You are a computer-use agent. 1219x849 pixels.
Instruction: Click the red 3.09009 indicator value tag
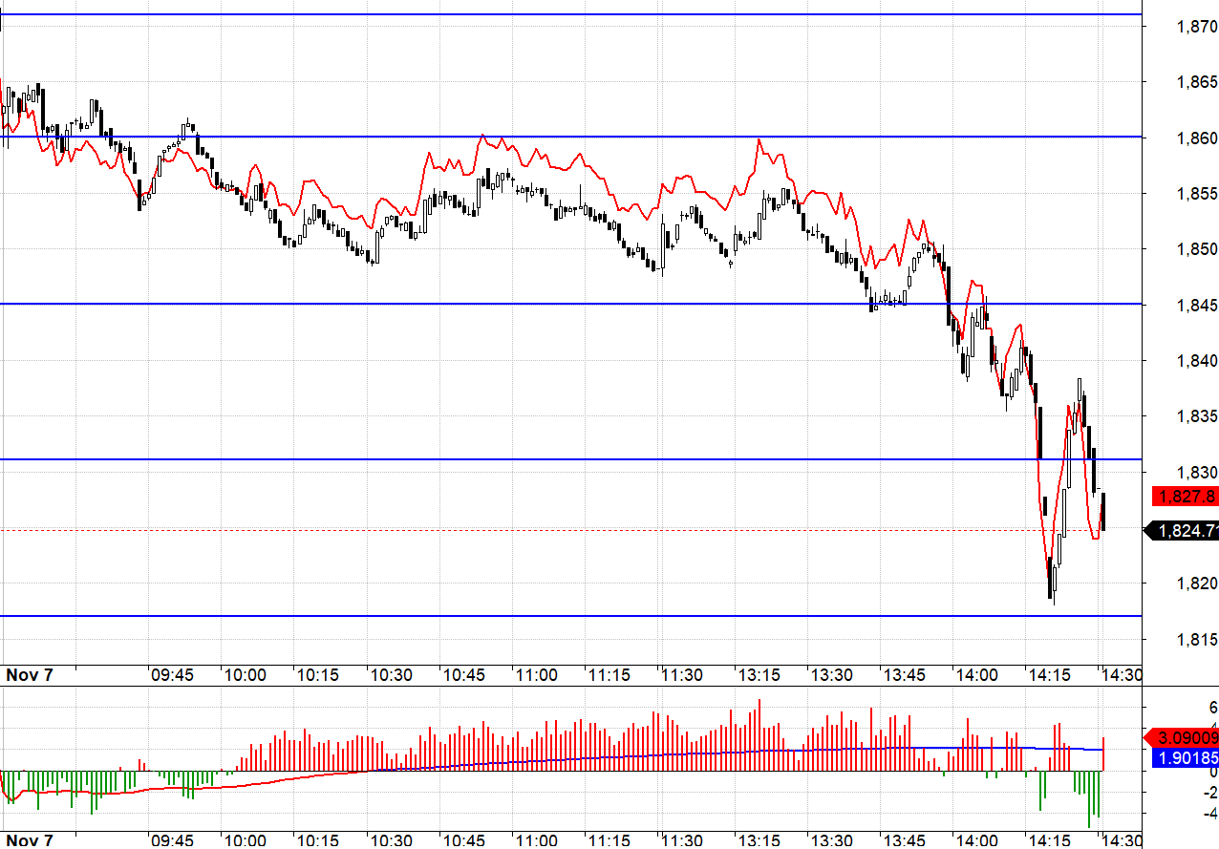click(x=1187, y=737)
